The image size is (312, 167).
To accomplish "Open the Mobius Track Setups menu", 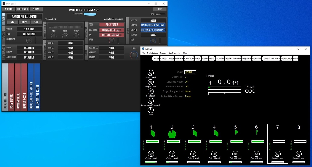I will pyautogui.click(x=153, y=53).
